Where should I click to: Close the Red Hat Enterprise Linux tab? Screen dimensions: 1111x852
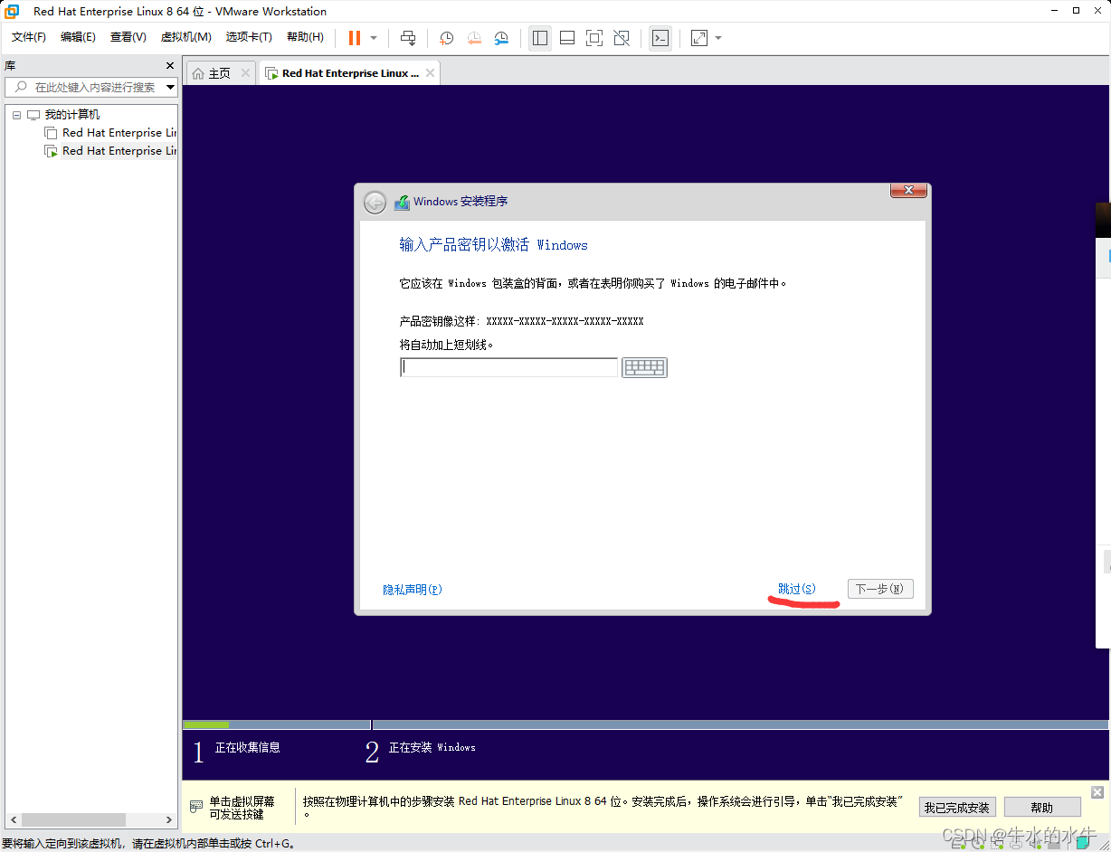430,73
